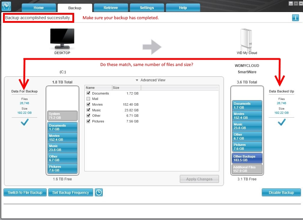303x220 pixels.
Task: Click the WD SmartWare logo icon
Action: click(6, 6)
